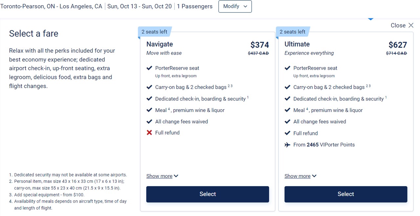
Task: Select the Navigate fare for $374
Action: tap(207, 194)
